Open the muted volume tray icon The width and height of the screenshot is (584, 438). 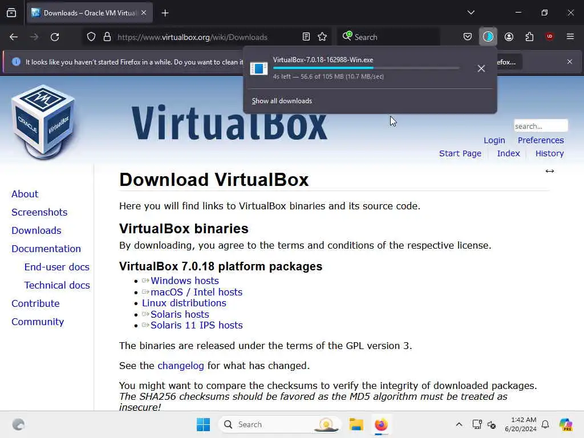pos(492,424)
